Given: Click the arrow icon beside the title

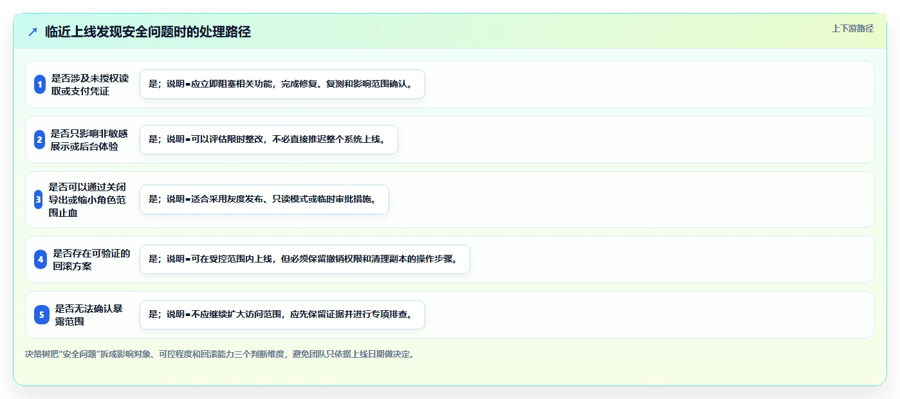Looking at the screenshot, I should pyautogui.click(x=33, y=32).
